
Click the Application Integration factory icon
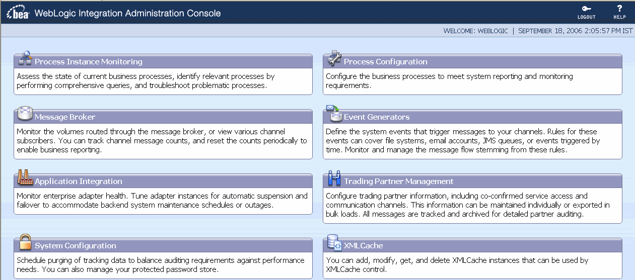tap(25, 177)
